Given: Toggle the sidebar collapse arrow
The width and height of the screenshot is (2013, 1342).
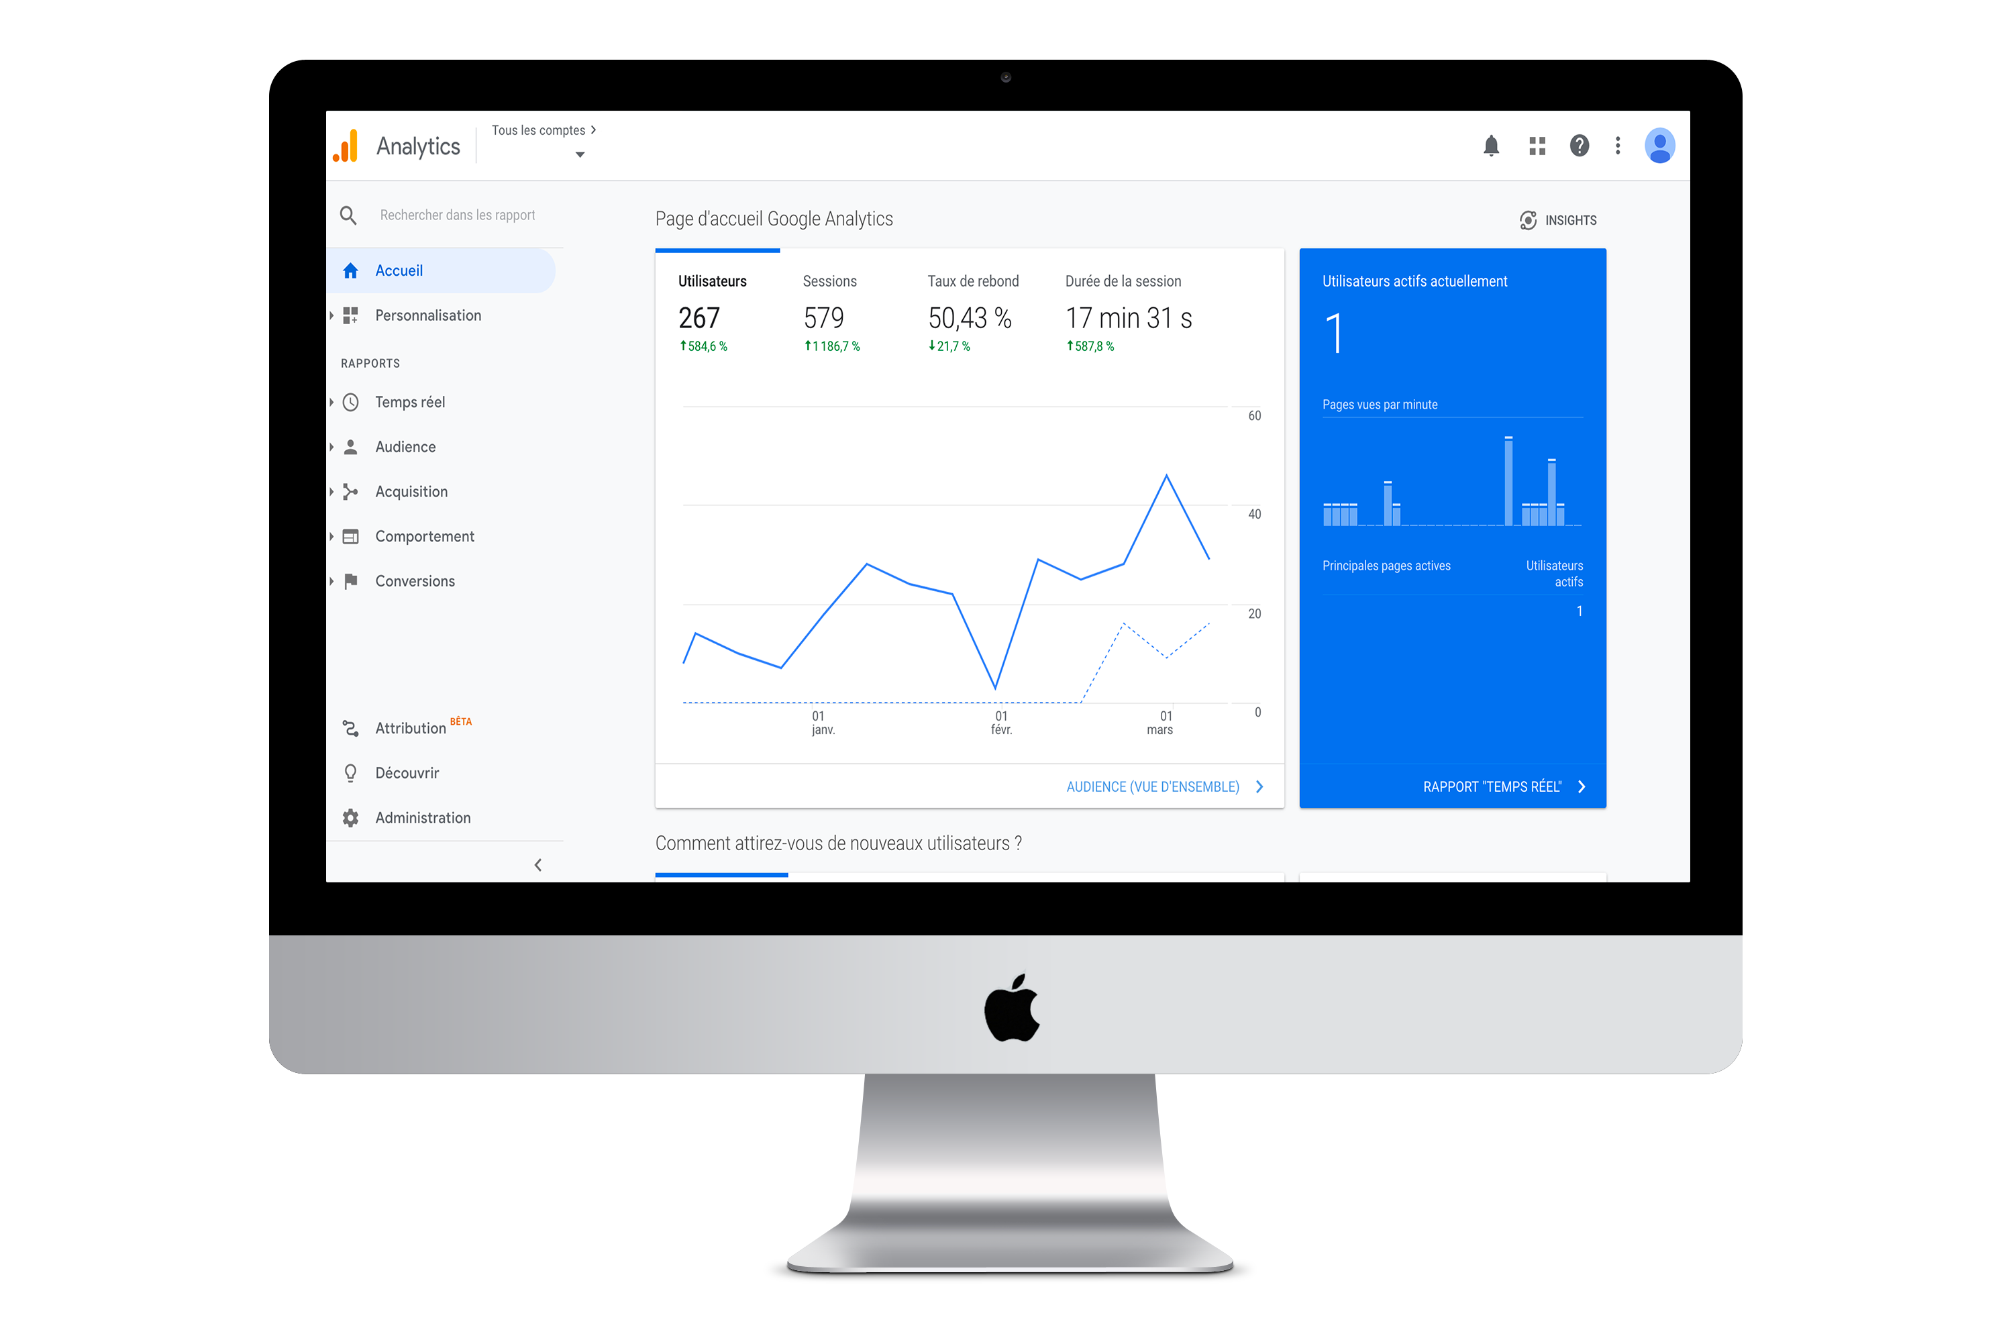Looking at the screenshot, I should (537, 864).
